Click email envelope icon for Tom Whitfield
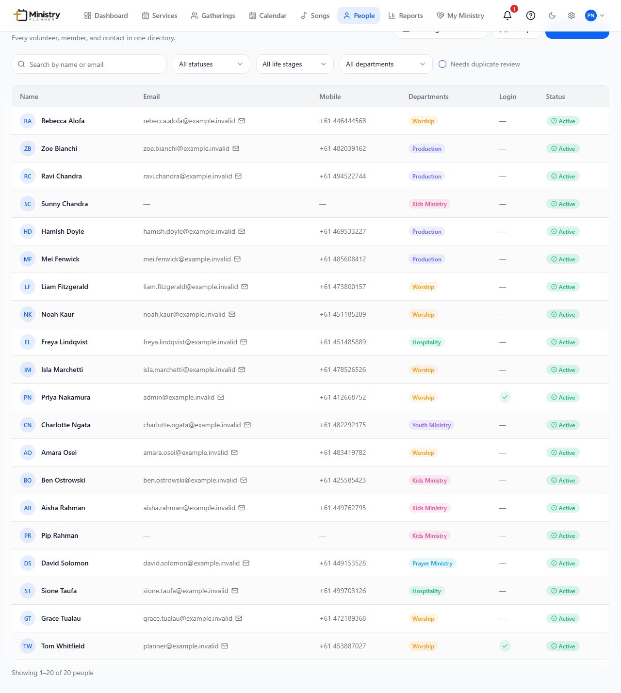Viewport: 621px width, 693px height. click(x=225, y=646)
